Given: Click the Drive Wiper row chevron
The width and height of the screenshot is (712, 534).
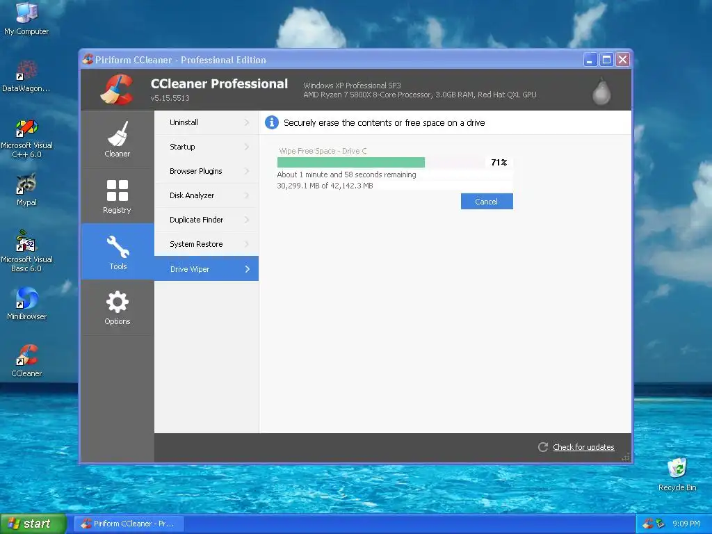Looking at the screenshot, I should click(x=247, y=269).
